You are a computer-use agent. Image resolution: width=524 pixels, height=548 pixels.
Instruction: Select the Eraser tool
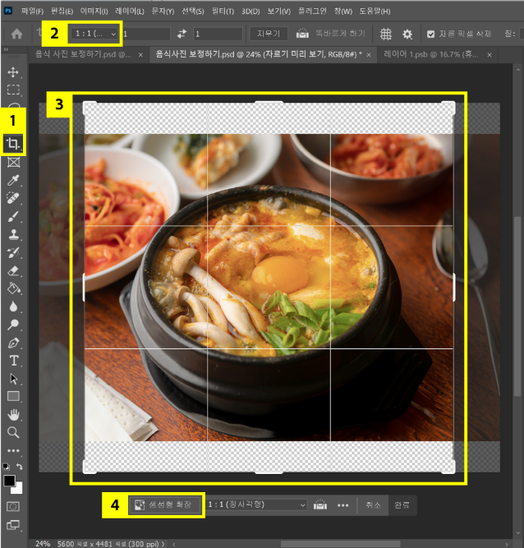click(13, 270)
